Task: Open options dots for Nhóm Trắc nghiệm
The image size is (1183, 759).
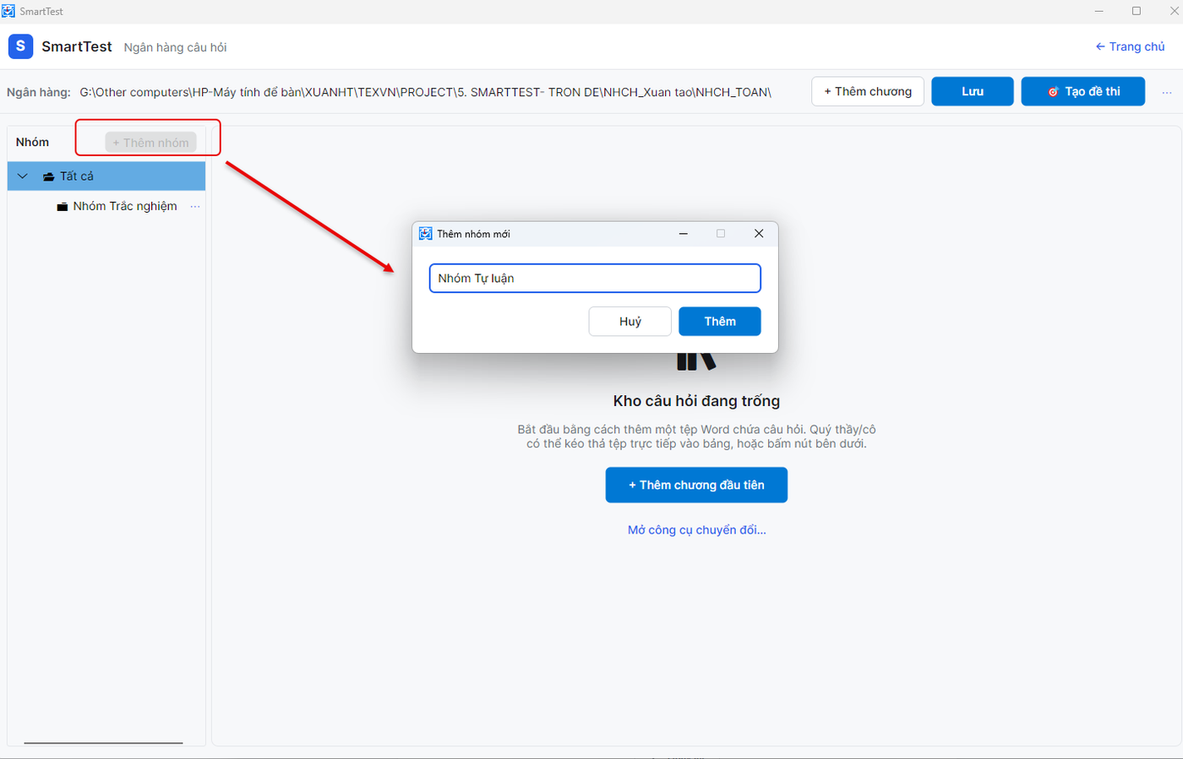Action: 195,206
